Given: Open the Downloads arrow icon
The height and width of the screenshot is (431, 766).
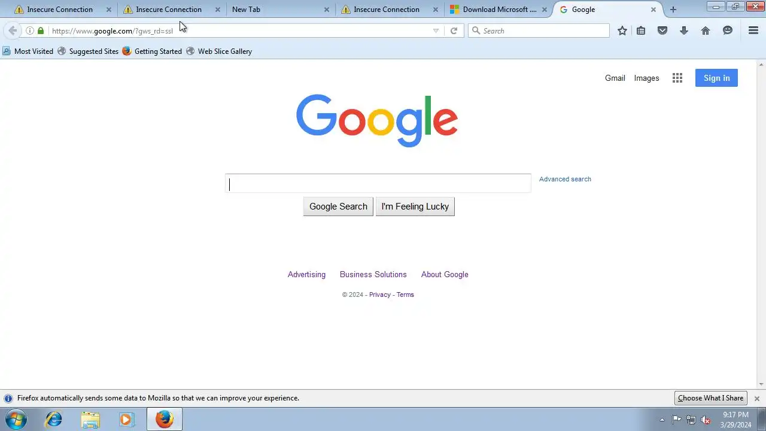Looking at the screenshot, I should pyautogui.click(x=684, y=31).
